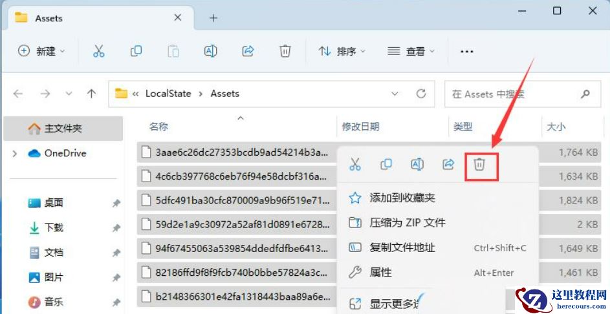Choose Share icon in the context menu
The width and height of the screenshot is (610, 314).
(448, 164)
